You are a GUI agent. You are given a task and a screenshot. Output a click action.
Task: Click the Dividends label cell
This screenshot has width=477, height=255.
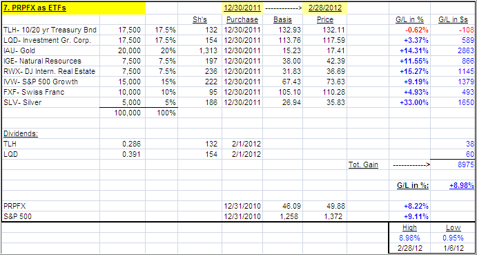[x=51, y=134]
